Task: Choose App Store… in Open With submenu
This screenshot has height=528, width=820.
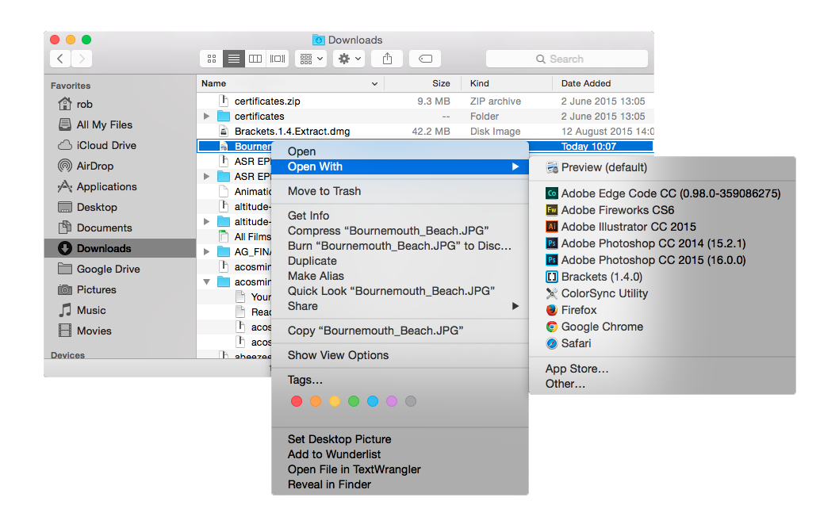Action: pyautogui.click(x=663, y=369)
